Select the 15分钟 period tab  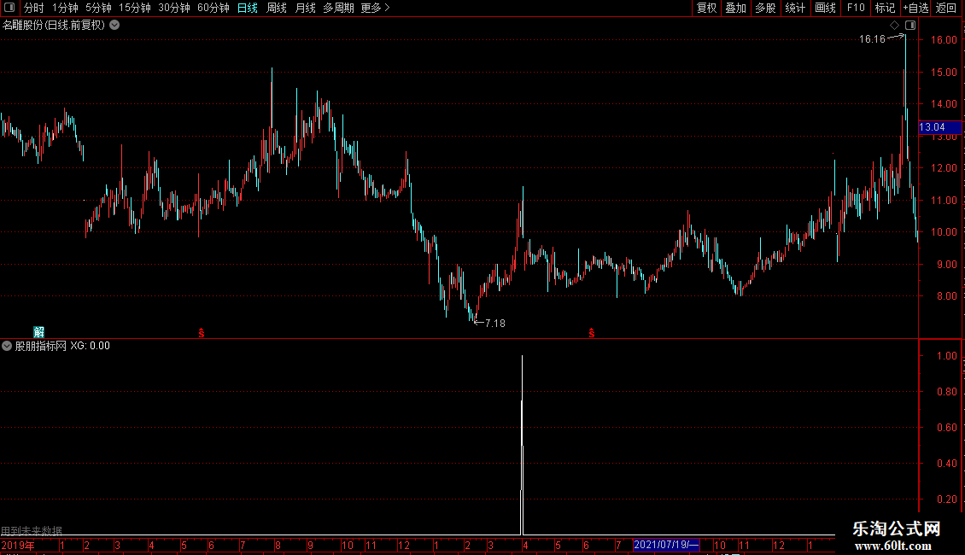134,8
